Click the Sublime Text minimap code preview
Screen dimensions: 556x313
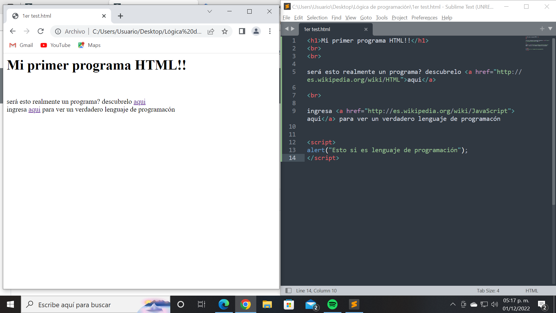(x=537, y=43)
